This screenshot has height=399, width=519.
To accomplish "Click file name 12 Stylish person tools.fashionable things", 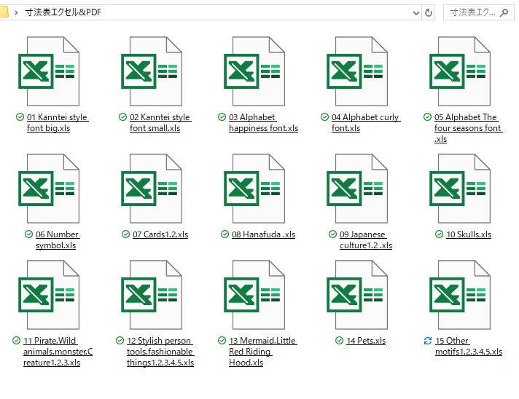I will [x=160, y=352].
